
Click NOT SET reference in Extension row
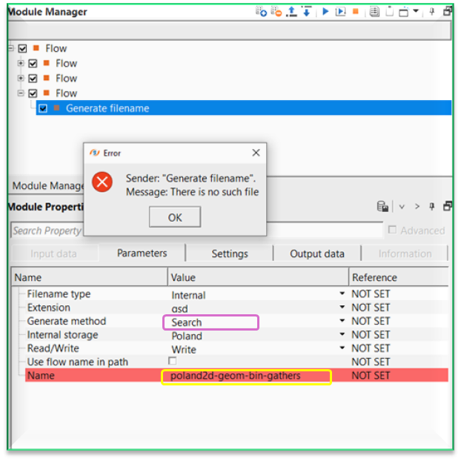pyautogui.click(x=371, y=308)
